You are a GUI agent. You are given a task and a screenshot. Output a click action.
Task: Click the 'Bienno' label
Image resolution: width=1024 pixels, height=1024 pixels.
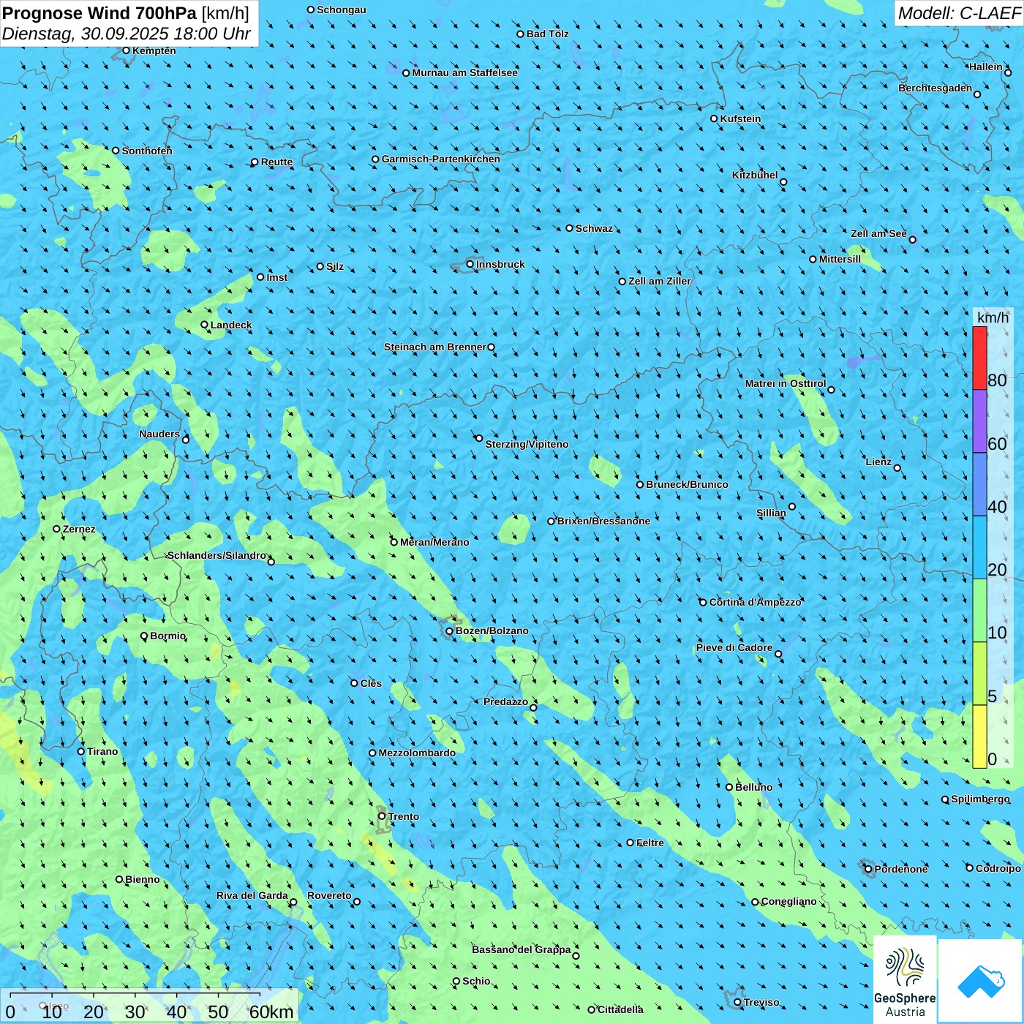pos(143,879)
